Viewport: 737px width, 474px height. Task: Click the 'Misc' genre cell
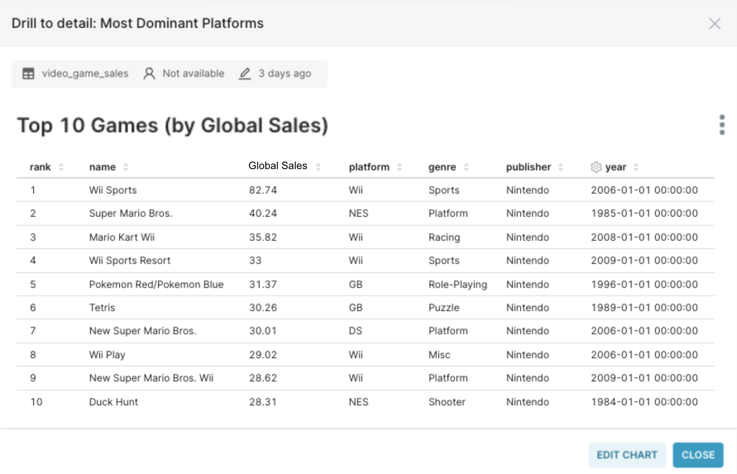[439, 355]
